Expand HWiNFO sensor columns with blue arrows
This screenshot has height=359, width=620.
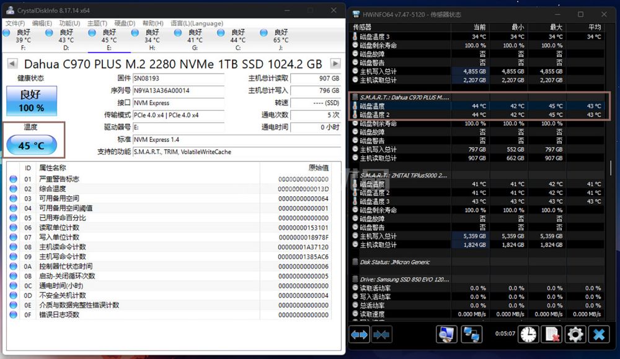[x=360, y=334]
